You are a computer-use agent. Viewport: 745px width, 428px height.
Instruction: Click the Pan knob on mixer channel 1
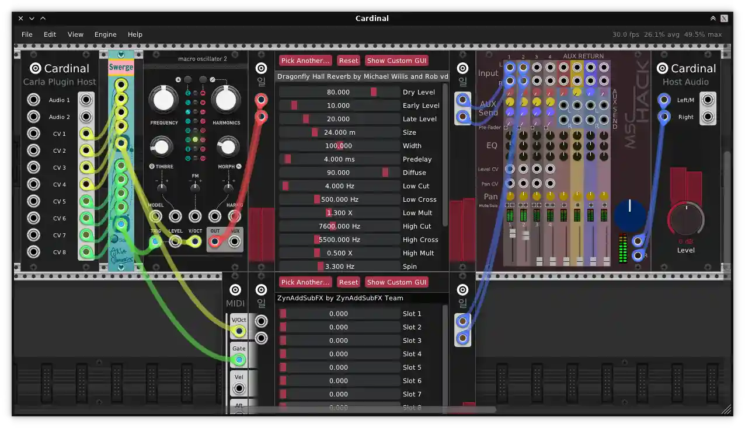pyautogui.click(x=510, y=197)
